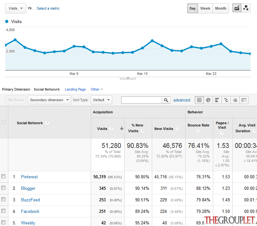Screen dimensions: 257x226
Task: Open the Facebook social network link
Action: (x=30, y=211)
